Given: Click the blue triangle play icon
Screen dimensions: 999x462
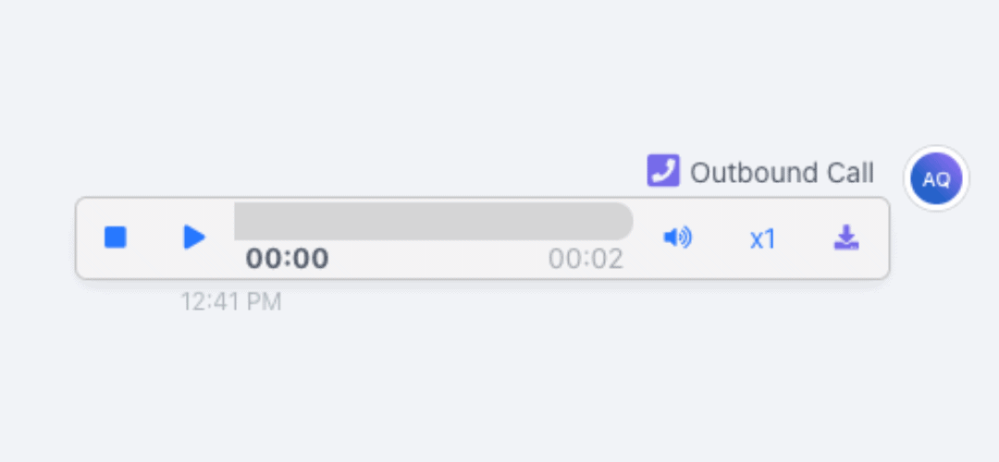Looking at the screenshot, I should click(194, 237).
